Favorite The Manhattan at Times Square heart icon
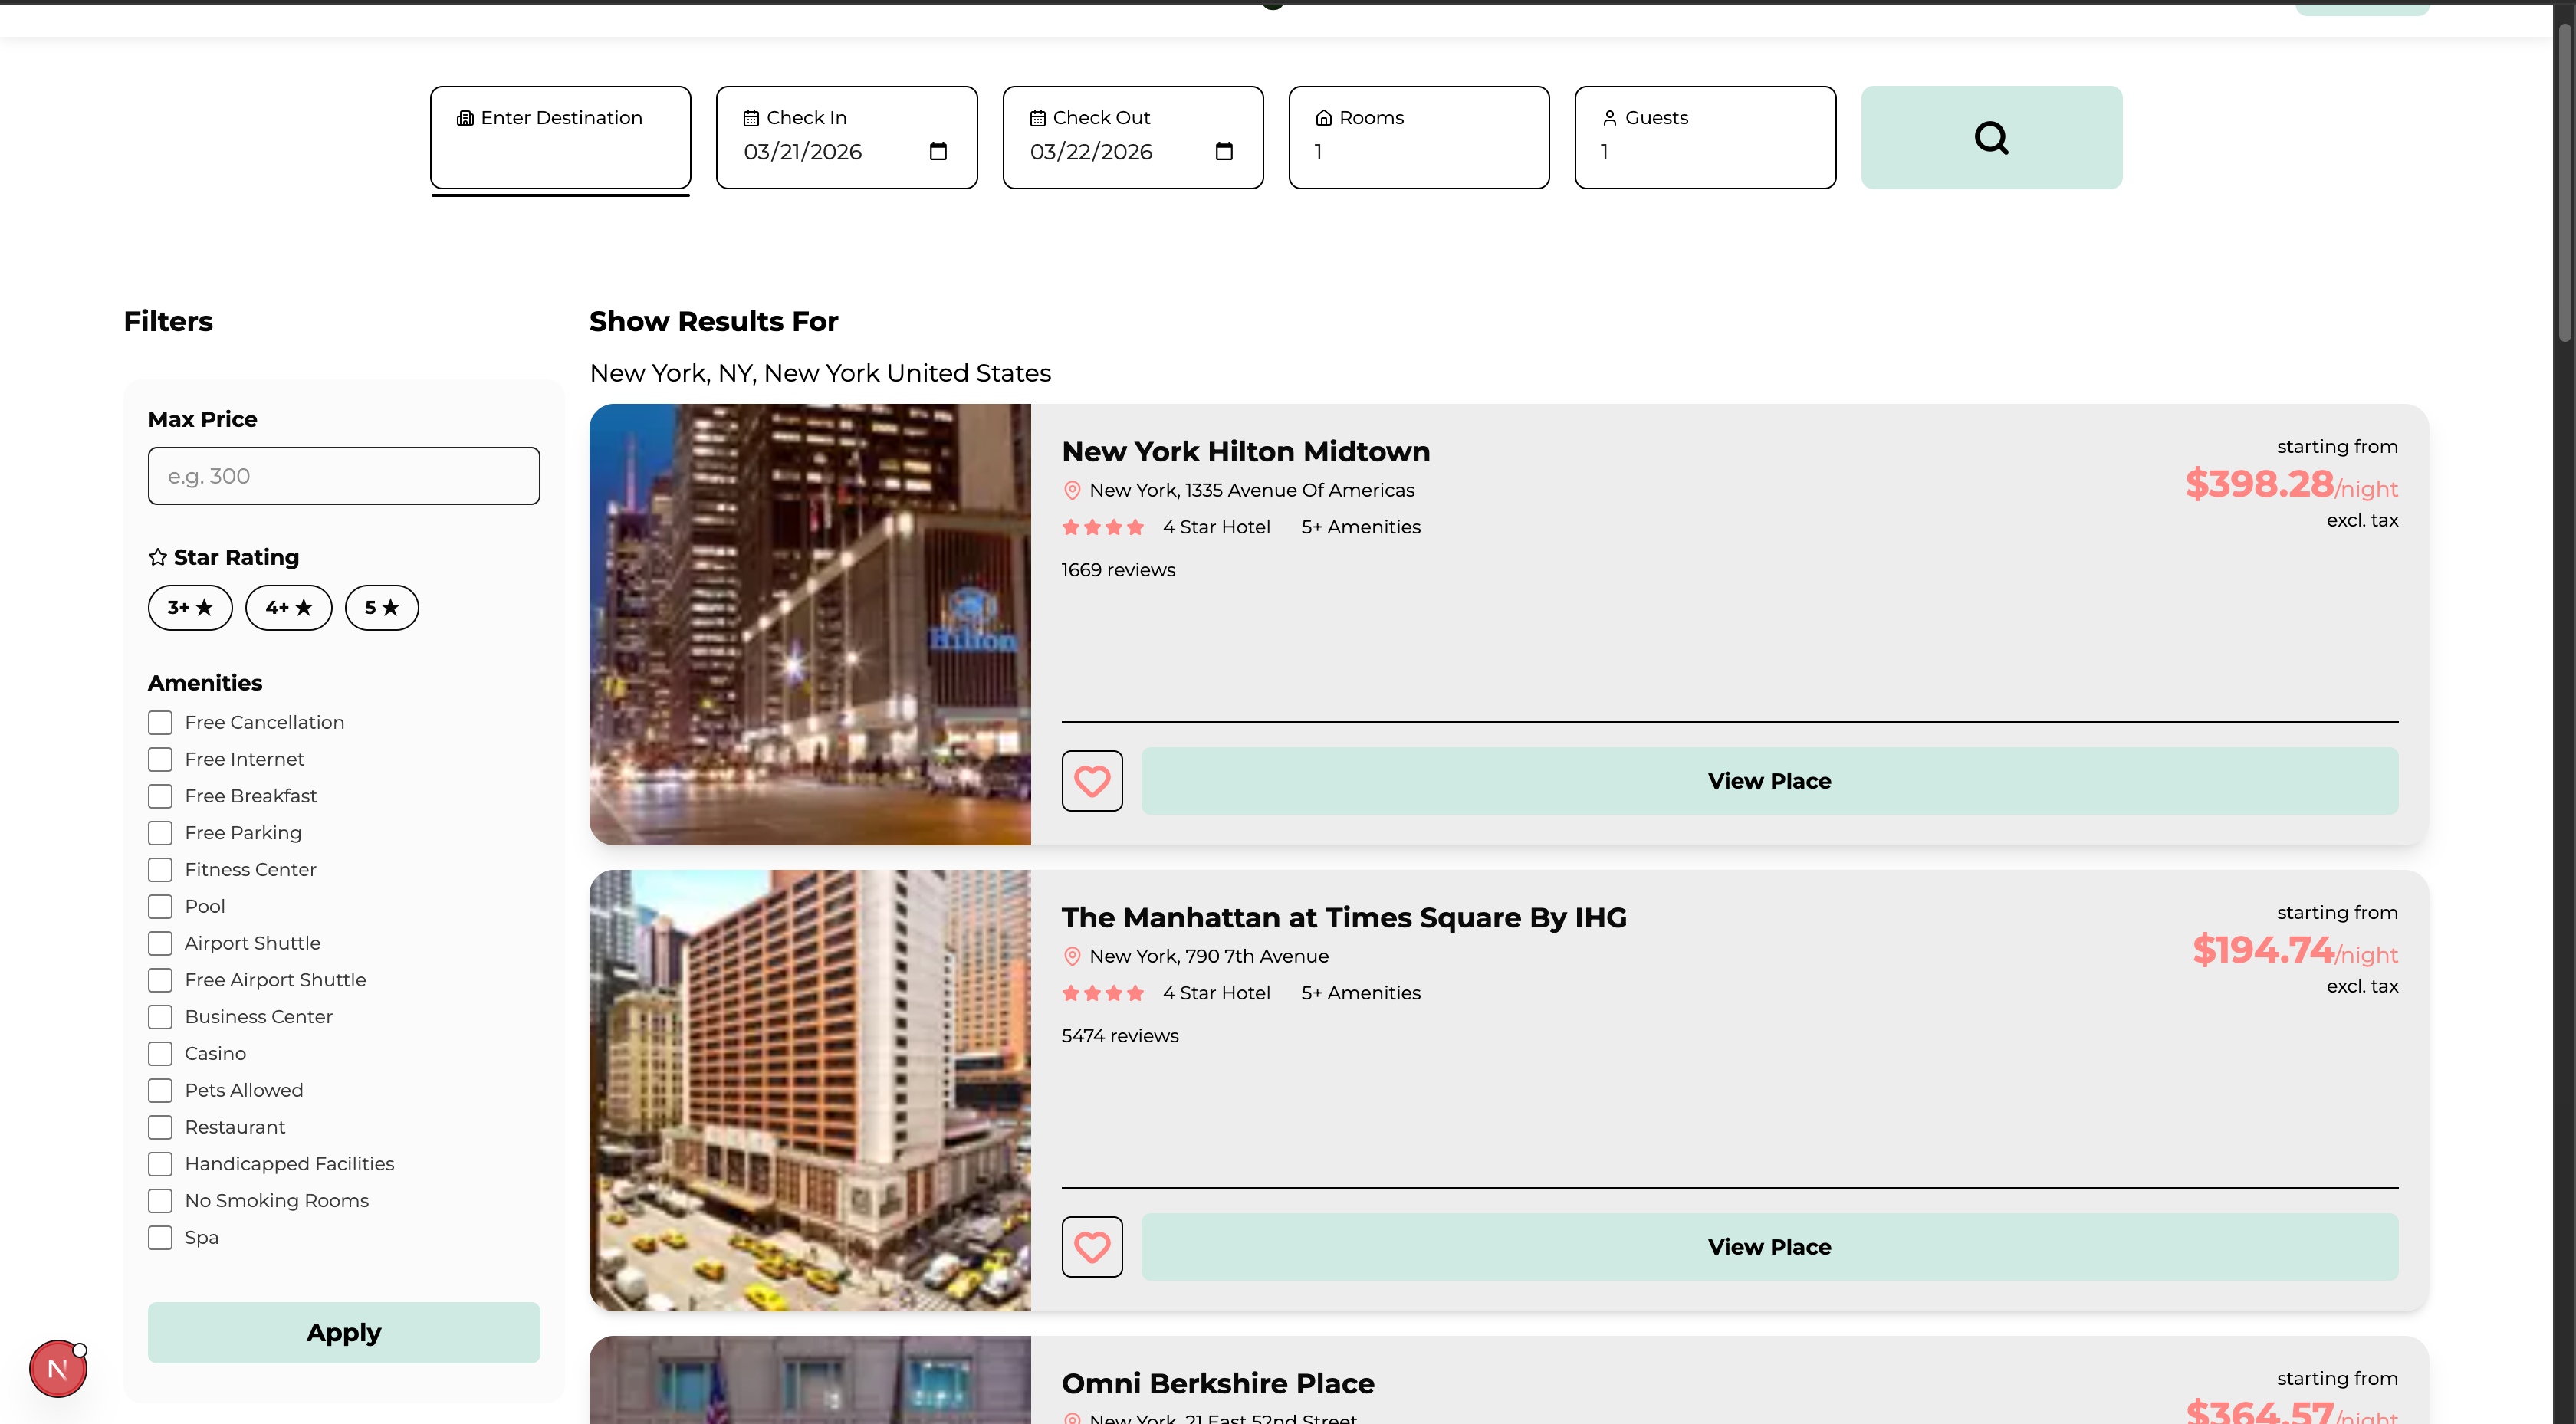Viewport: 2576px width, 1424px height. 1092,1247
